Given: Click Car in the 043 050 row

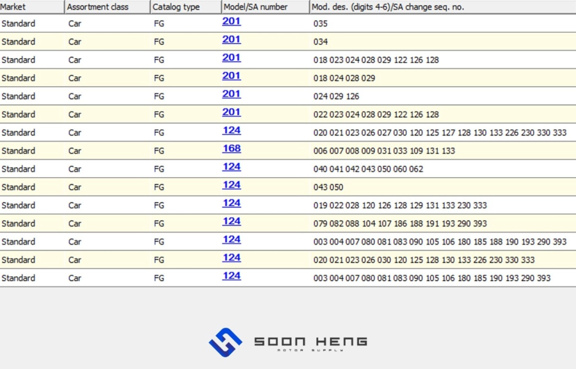Looking at the screenshot, I should 75,187.
